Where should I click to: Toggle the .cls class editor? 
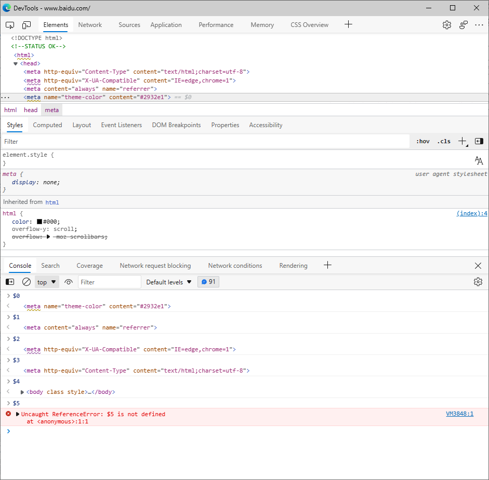[444, 141]
